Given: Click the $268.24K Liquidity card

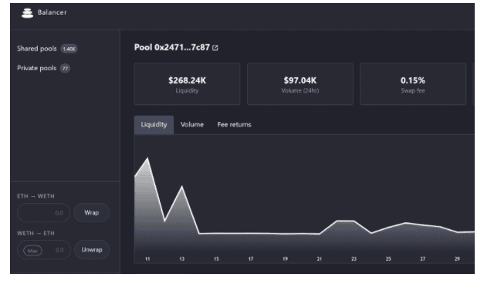Looking at the screenshot, I should (x=187, y=84).
